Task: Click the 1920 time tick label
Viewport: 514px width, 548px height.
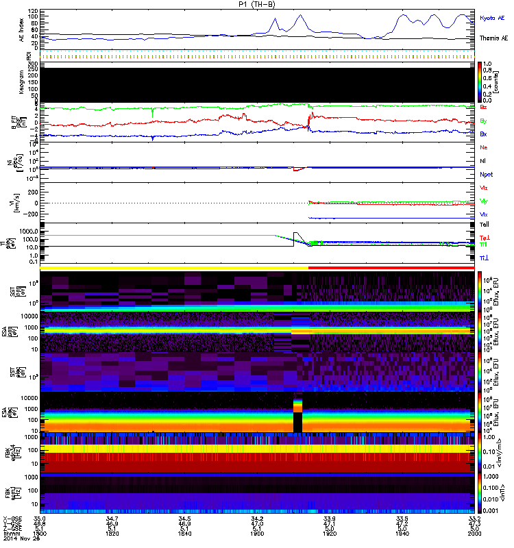Action: [330, 534]
